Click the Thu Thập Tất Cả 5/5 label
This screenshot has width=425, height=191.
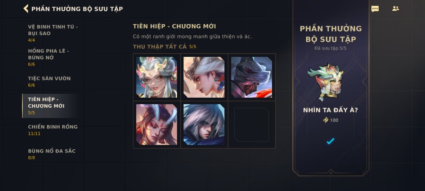(x=164, y=47)
